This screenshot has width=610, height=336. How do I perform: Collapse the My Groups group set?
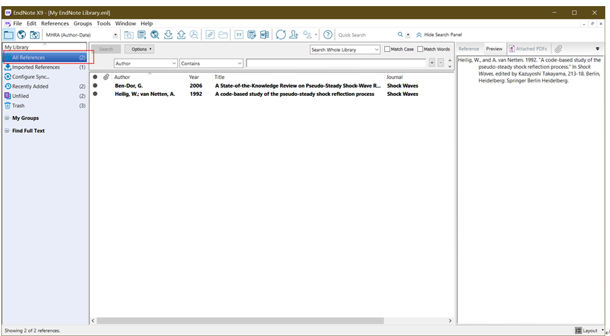click(7, 118)
